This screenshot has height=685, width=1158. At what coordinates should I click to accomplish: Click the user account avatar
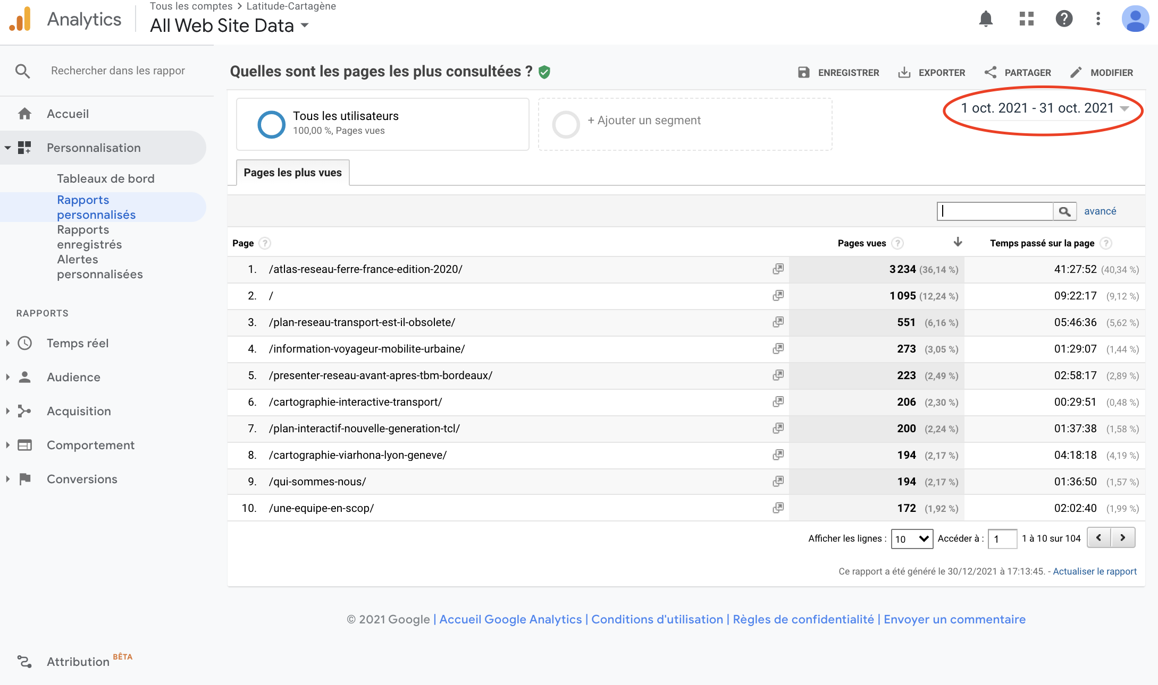pyautogui.click(x=1135, y=19)
